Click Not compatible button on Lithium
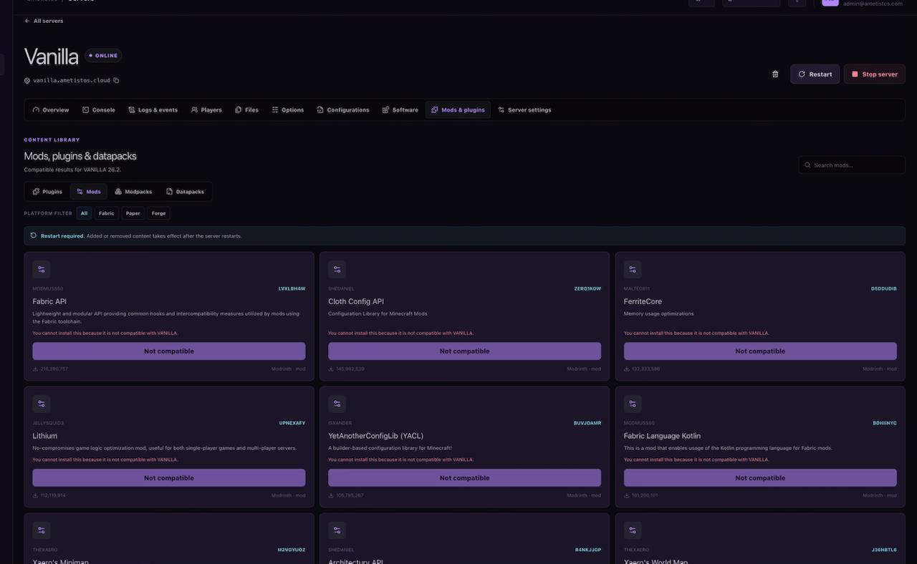The height and width of the screenshot is (564, 917). (x=169, y=477)
